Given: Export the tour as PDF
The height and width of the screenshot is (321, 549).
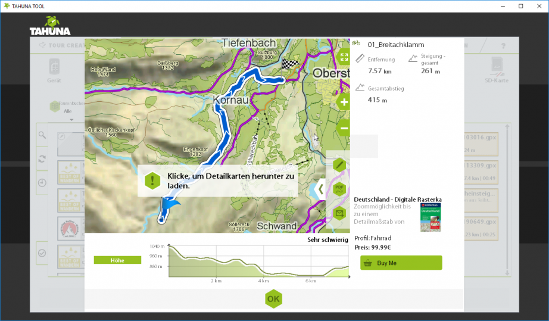Looking at the screenshot, I should [339, 189].
